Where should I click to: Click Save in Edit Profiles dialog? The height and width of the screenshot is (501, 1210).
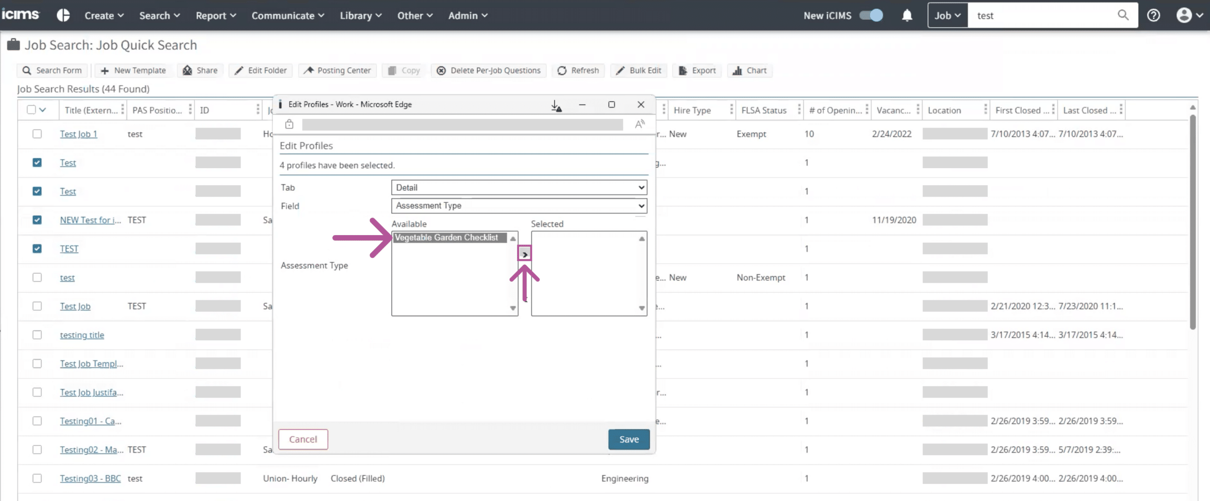[629, 439]
